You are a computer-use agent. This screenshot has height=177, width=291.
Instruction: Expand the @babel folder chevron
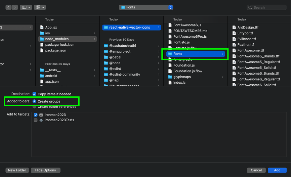click(x=159, y=57)
